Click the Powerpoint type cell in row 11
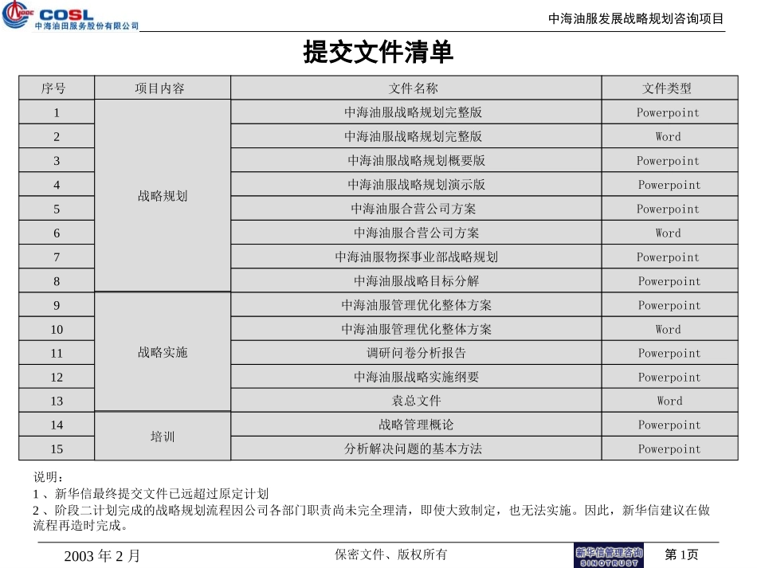This screenshot has width=757, height=568. tap(669, 353)
